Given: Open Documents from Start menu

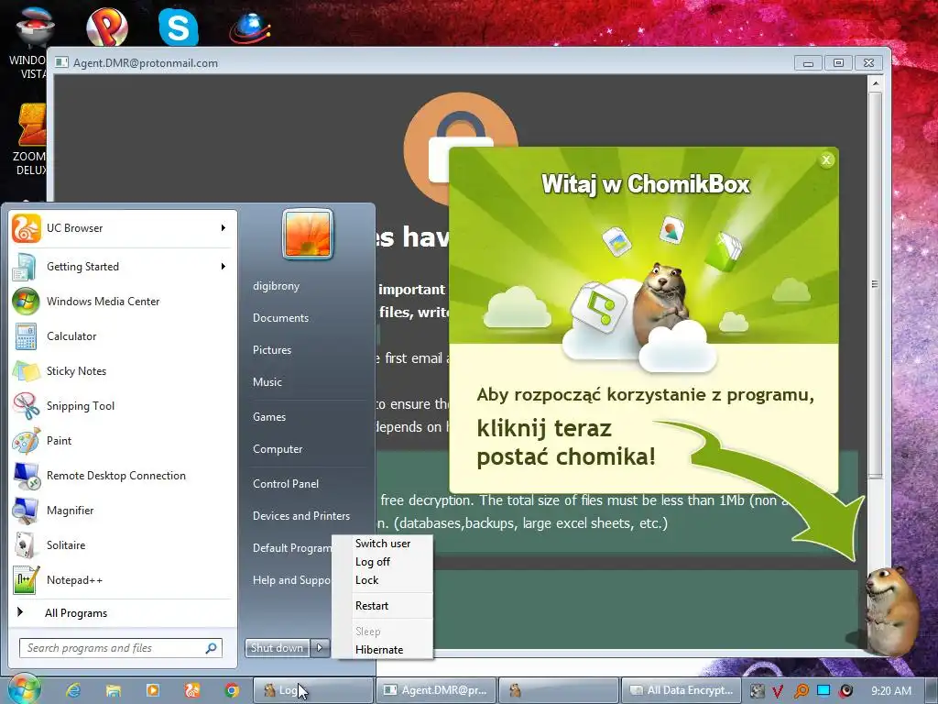Looking at the screenshot, I should 280,318.
